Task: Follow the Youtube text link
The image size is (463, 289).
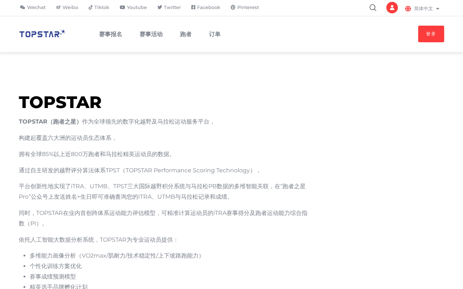Action: tap(137, 8)
